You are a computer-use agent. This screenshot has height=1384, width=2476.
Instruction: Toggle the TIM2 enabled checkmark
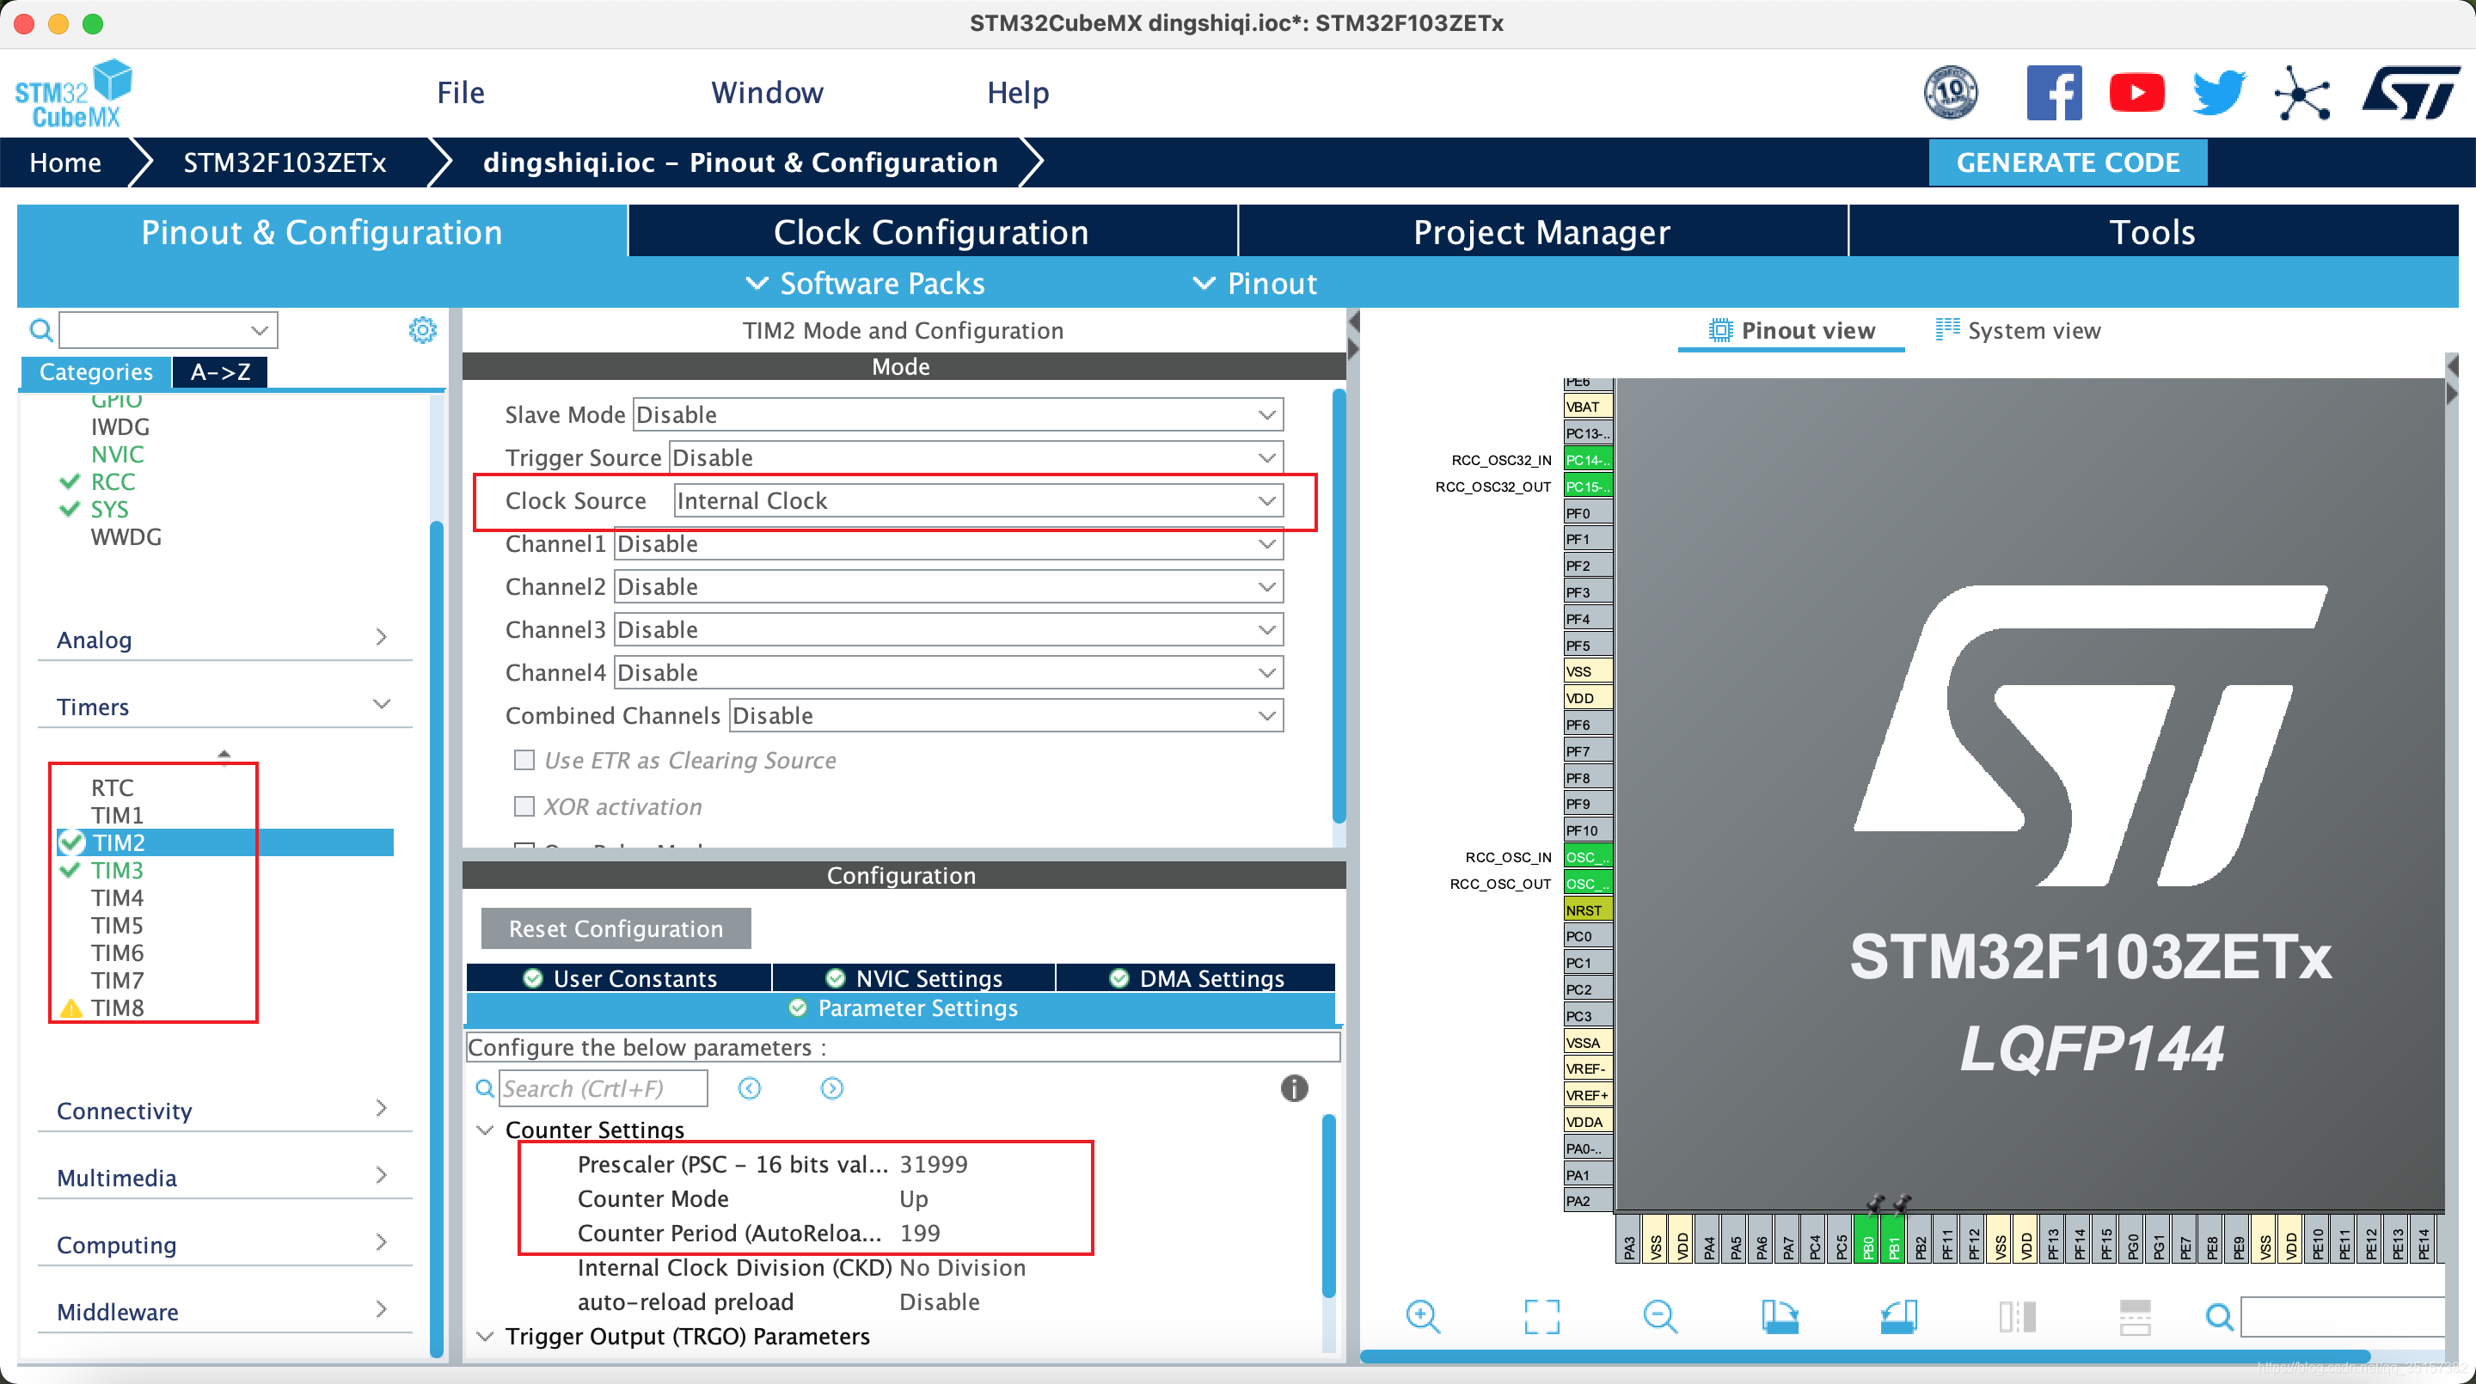(x=71, y=843)
